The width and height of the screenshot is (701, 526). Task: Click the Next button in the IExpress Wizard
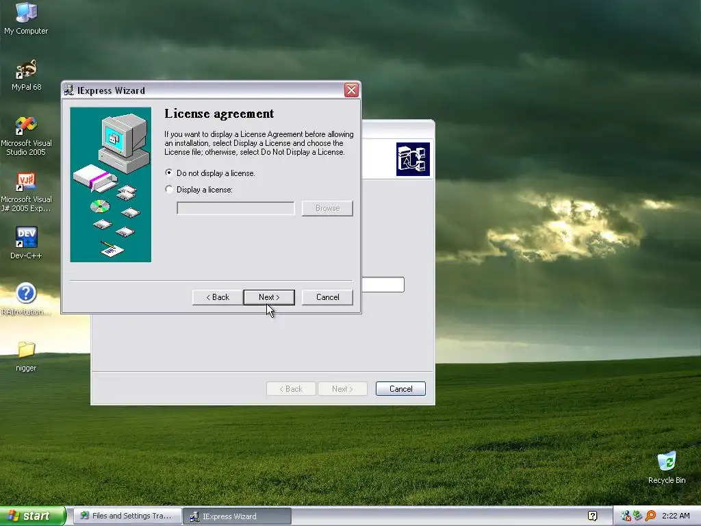tap(269, 297)
